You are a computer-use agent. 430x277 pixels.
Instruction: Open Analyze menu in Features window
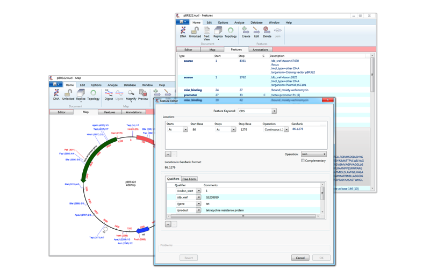pos(239,23)
